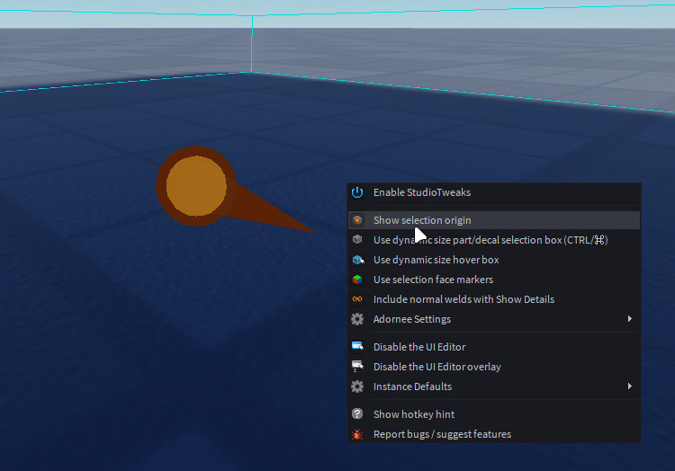Open Report bugs / suggest features

point(494,434)
